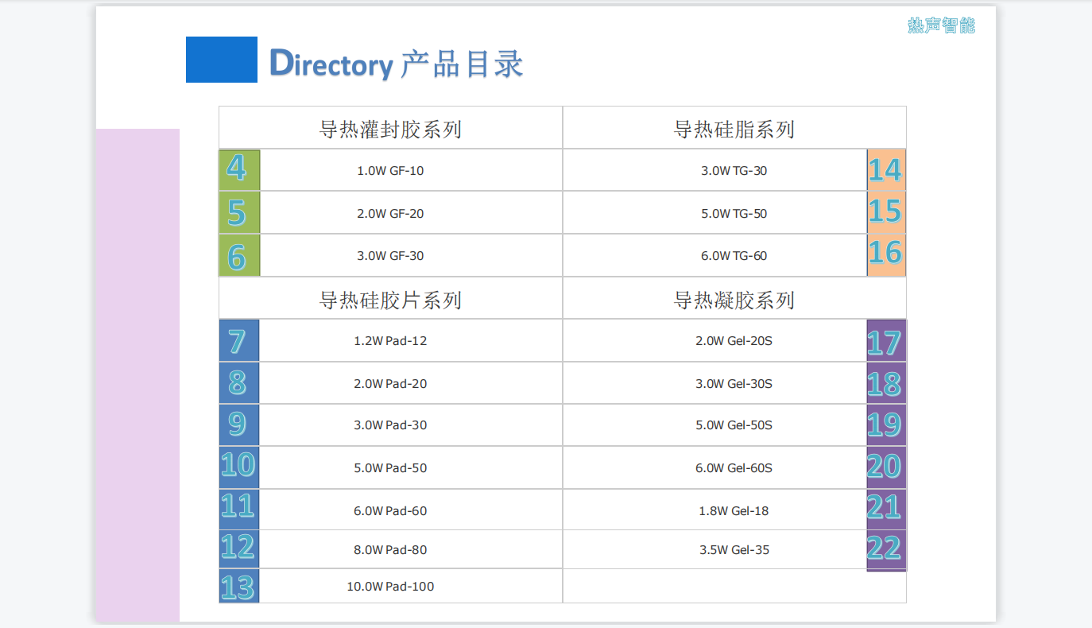
Task: Go to the 10.0W Pad-100 entry
Action: pos(390,587)
